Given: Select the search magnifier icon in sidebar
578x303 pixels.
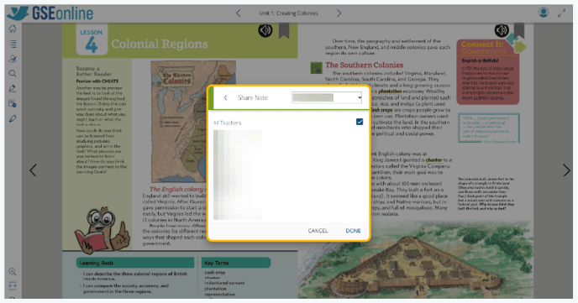Looking at the screenshot, I should pyautogui.click(x=13, y=74).
